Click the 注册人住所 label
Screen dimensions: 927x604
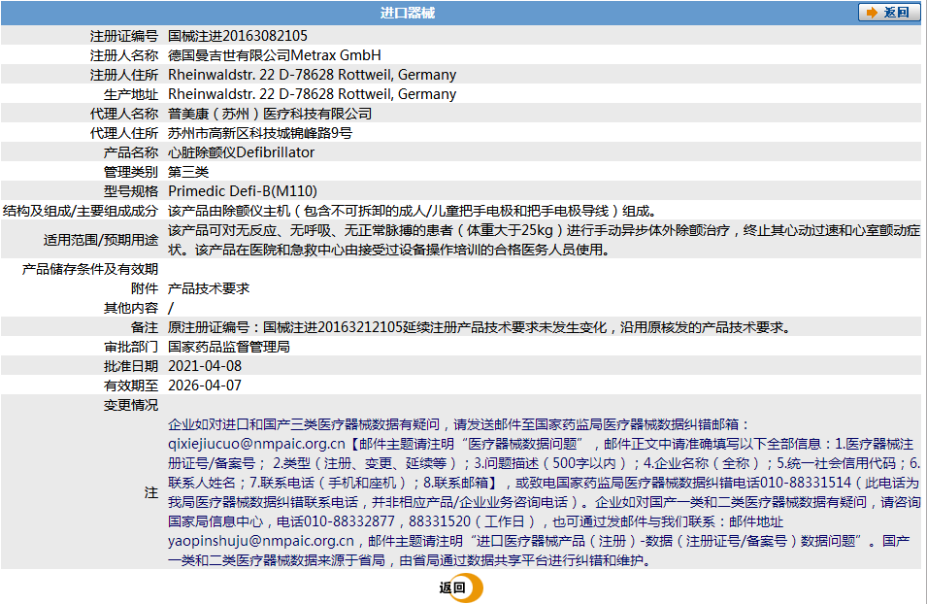point(124,75)
